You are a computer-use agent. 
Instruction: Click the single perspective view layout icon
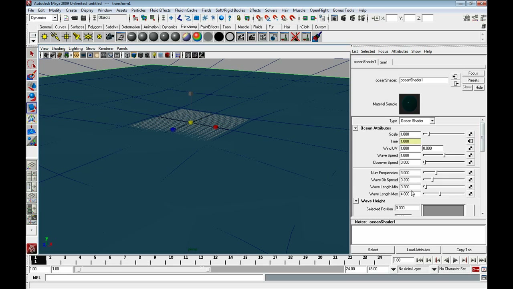coord(32,165)
